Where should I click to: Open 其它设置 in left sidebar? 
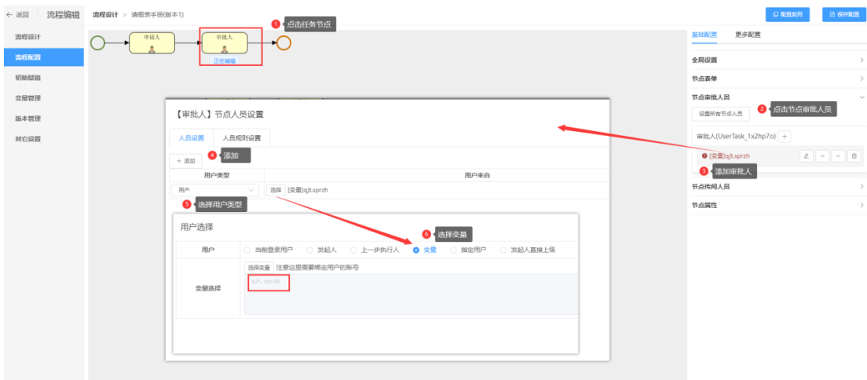(x=44, y=139)
